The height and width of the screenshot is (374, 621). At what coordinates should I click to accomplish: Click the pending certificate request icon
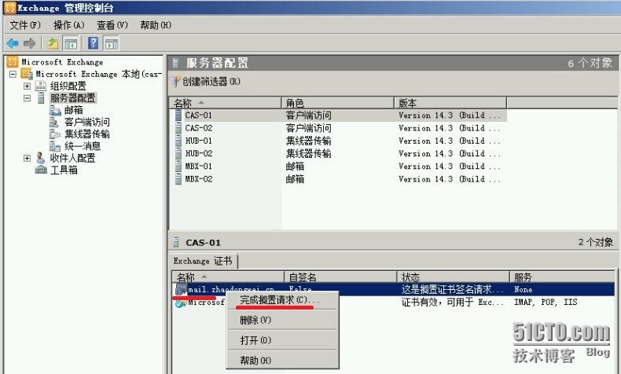(x=181, y=289)
